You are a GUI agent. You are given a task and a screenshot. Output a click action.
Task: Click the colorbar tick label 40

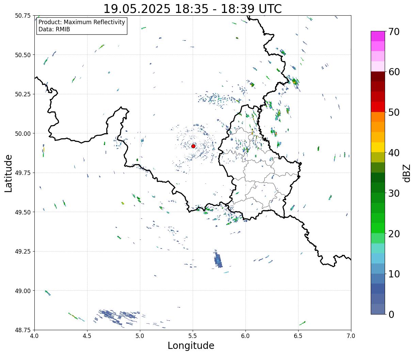pyautogui.click(x=394, y=153)
